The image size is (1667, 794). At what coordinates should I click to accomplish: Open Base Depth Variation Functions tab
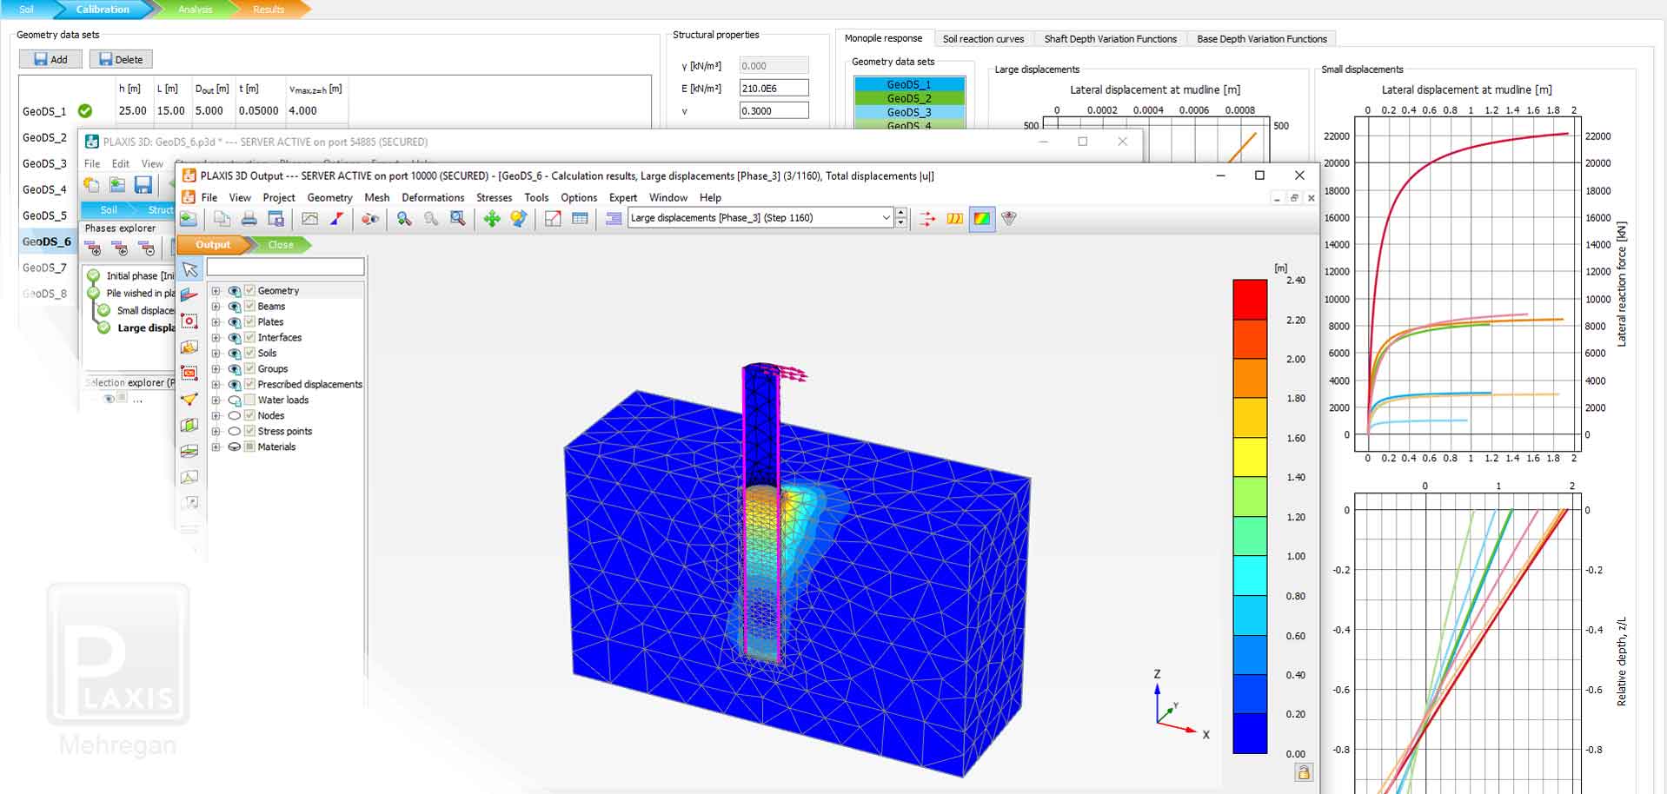[x=1261, y=39]
